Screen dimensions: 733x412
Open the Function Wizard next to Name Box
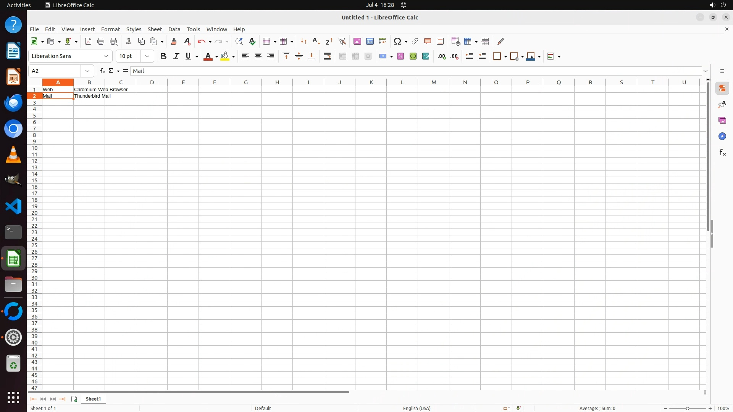102,71
